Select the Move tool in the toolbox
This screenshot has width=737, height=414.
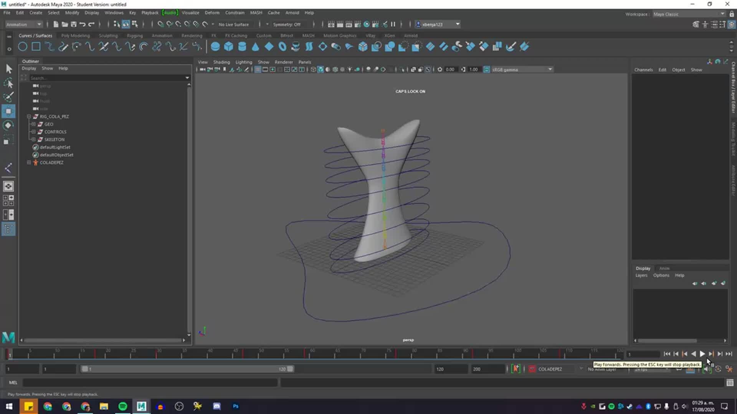[x=9, y=111]
